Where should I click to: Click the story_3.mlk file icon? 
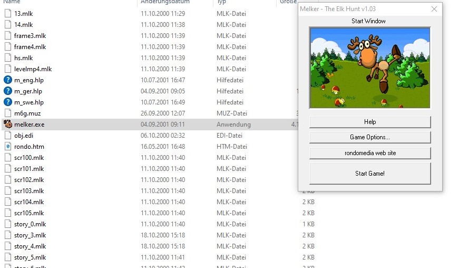[8, 235]
